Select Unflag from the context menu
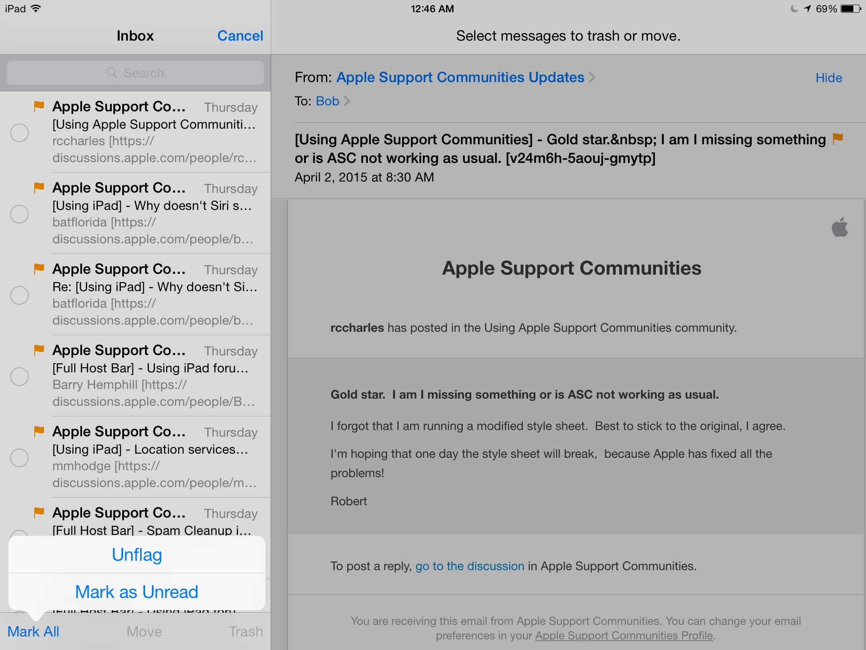The image size is (866, 650). point(136,554)
